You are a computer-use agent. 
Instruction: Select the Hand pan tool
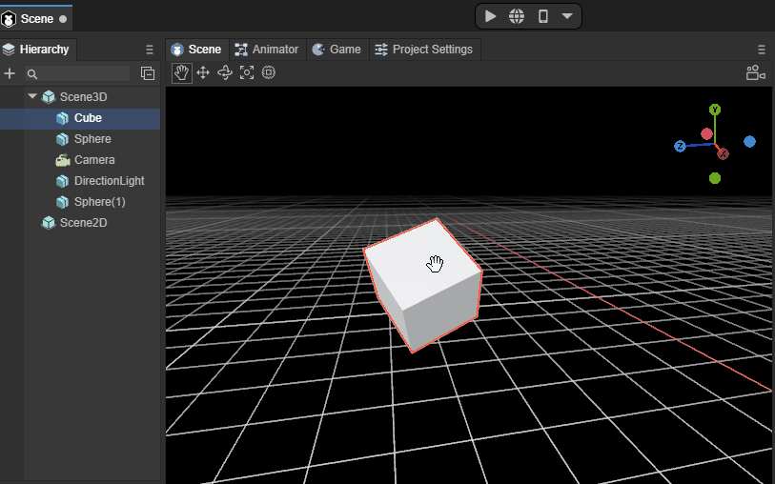click(181, 72)
